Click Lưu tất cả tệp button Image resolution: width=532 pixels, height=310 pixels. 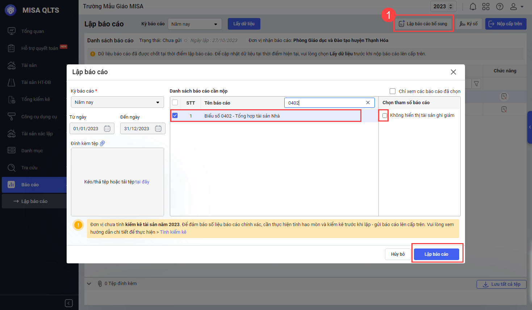point(501,284)
